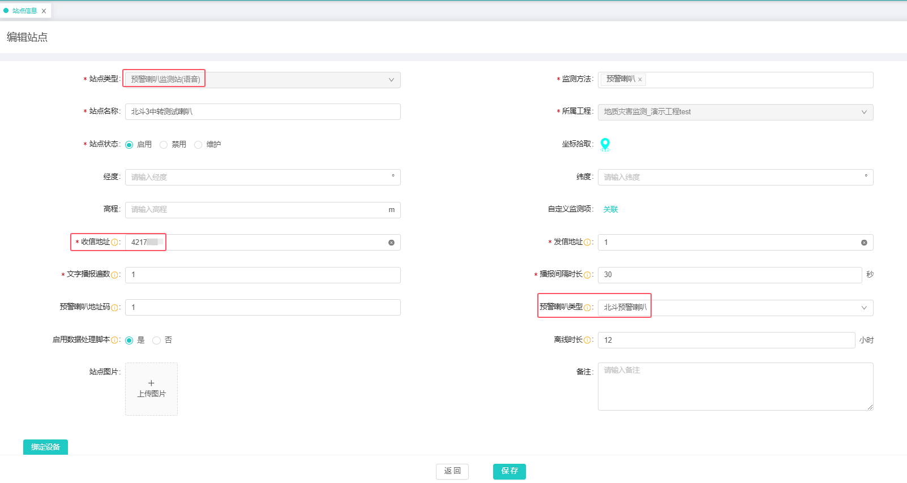Viewport: 907px width, 483px height.
Task: Clear the 收信地址 field with its clear icon
Action: click(x=391, y=243)
